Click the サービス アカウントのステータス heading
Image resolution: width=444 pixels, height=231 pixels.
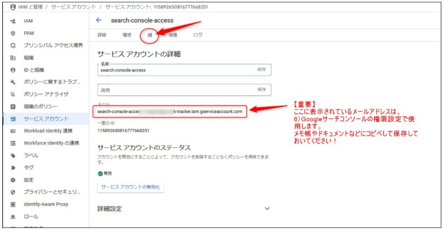144,147
